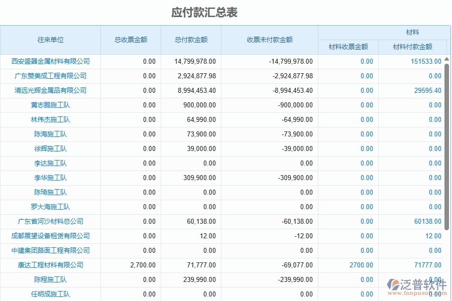Open 陈海施工队 account details
Viewport: 452px width, 301px height.
point(50,134)
